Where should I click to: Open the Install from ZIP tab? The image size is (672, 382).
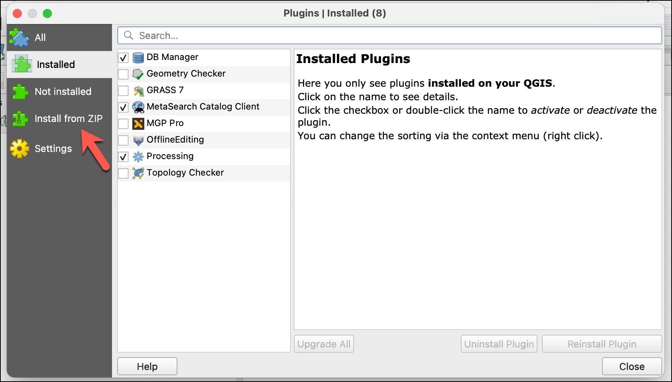point(59,119)
